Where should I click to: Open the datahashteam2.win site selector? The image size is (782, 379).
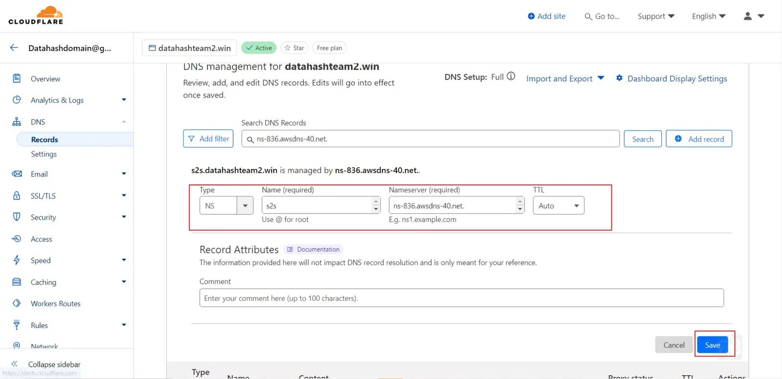tap(190, 48)
